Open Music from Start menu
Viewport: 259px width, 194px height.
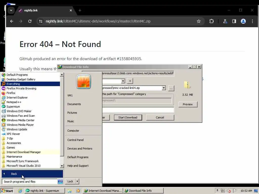coord(71,121)
